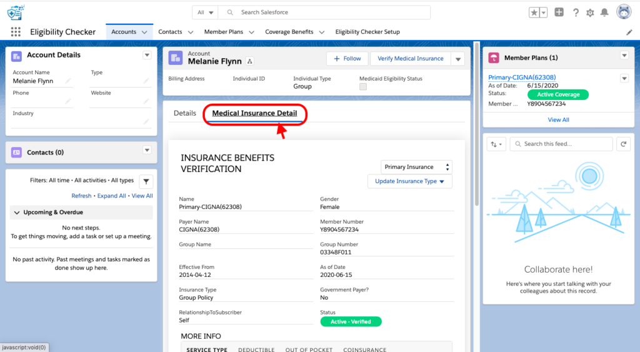
Task: Edit the Website field pencil icon
Action: (x=146, y=101)
